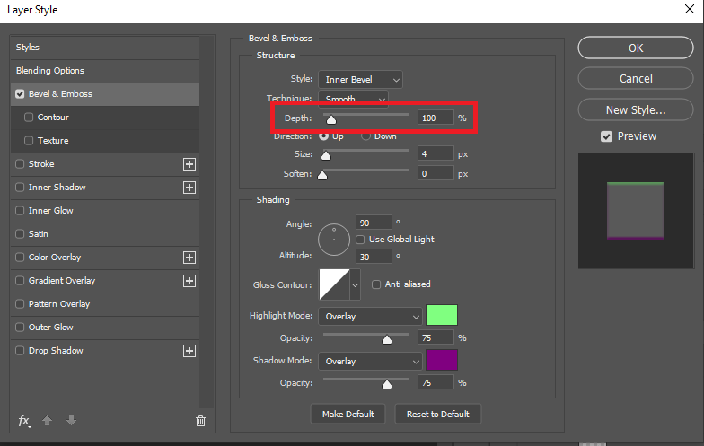Click Reset to Default button
704x446 pixels.
(x=438, y=414)
